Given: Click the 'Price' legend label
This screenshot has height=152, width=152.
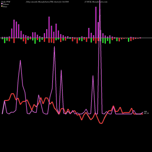Looking at the screenshot, I should tap(5, 7).
